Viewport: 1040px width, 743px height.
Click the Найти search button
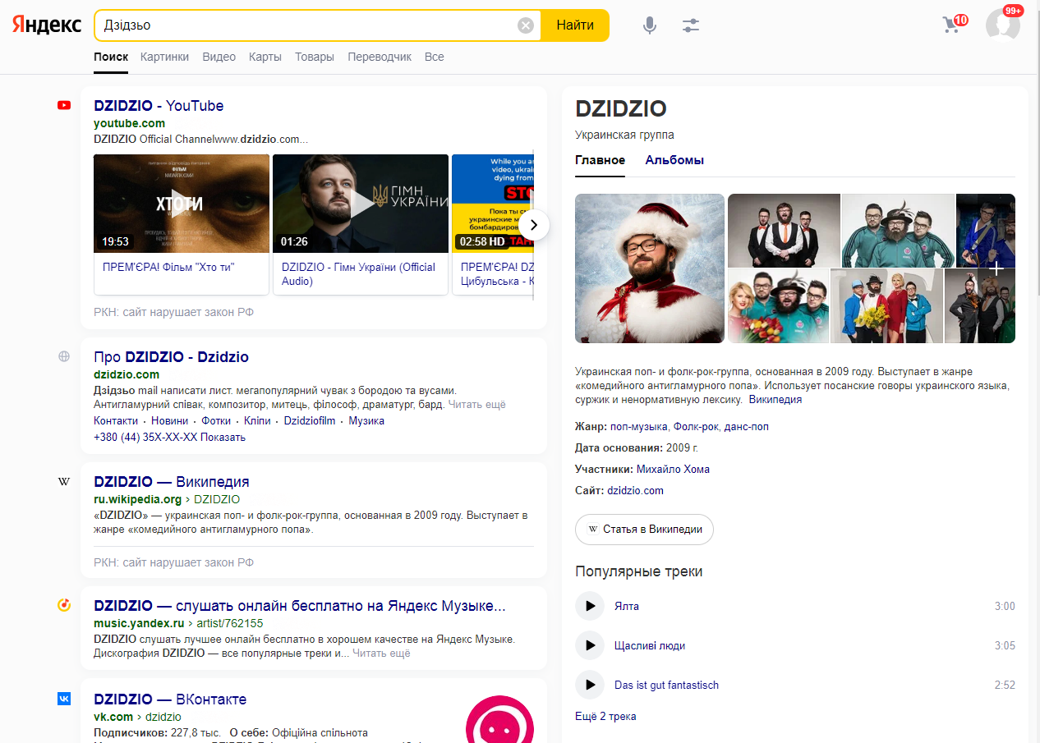(x=575, y=25)
